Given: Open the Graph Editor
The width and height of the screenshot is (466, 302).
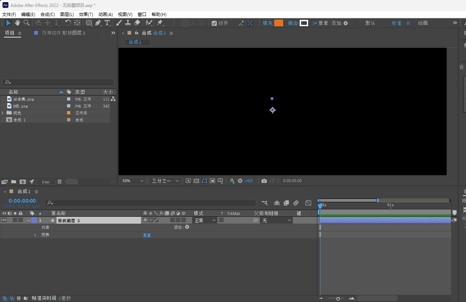Looking at the screenshot, I should click(308, 203).
